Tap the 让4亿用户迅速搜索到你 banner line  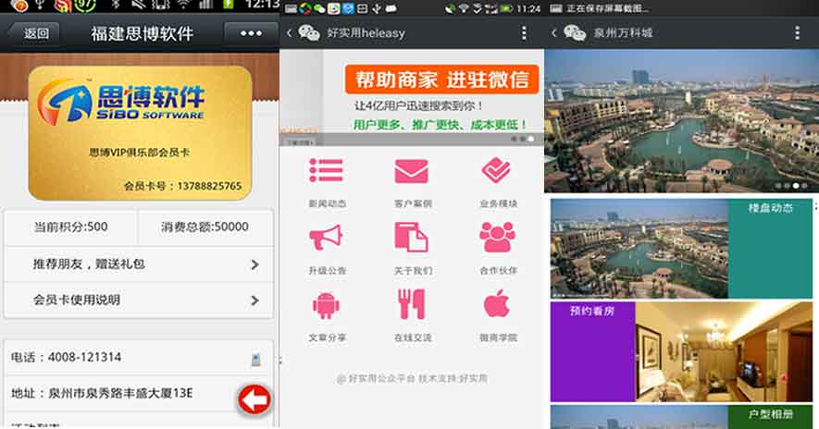418,106
